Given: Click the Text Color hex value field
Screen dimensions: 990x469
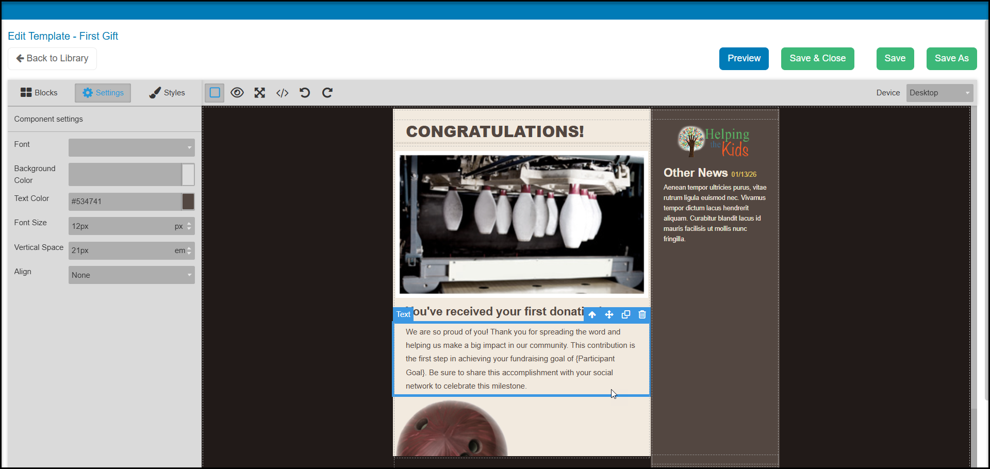Looking at the screenshot, I should [125, 202].
